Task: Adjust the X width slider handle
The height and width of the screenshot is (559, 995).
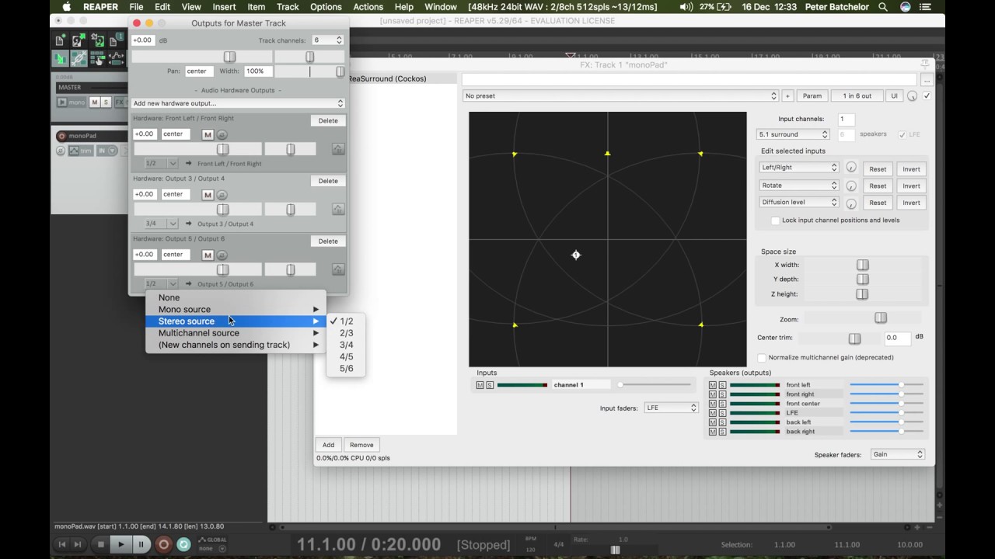Action: click(862, 265)
